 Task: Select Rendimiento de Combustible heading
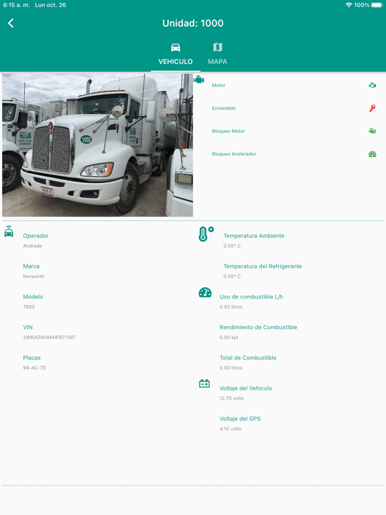click(258, 327)
